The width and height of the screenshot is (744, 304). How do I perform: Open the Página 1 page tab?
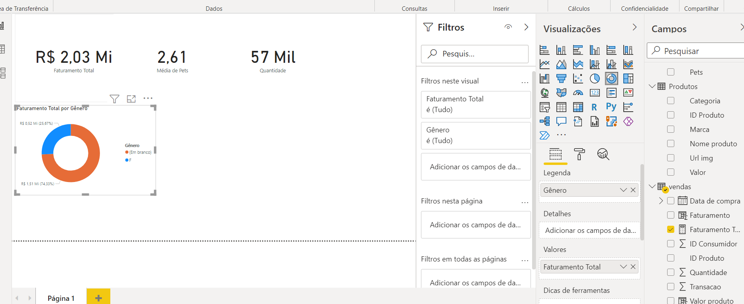[x=61, y=298]
